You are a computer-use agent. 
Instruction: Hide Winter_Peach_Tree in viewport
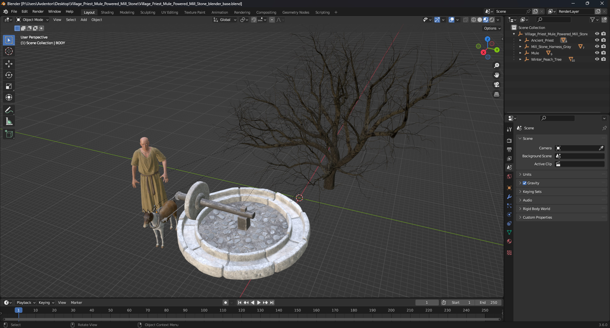point(597,59)
